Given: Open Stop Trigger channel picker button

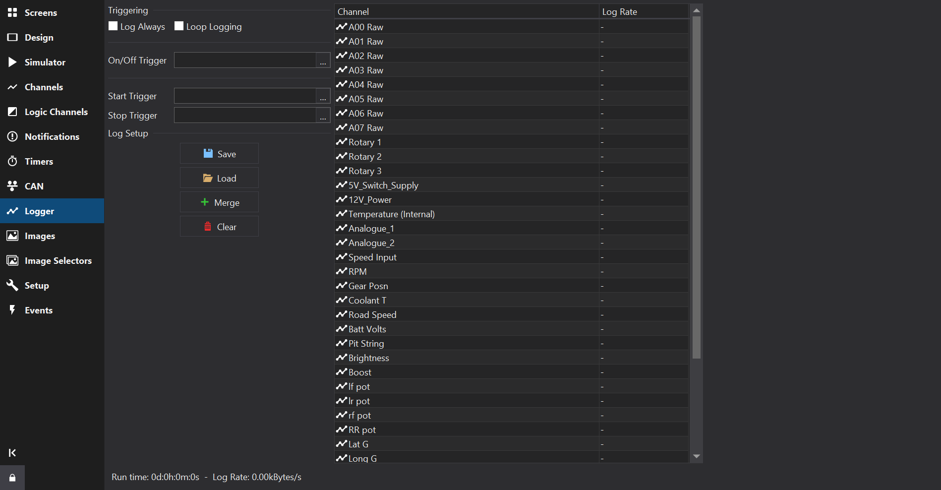Looking at the screenshot, I should (323, 116).
